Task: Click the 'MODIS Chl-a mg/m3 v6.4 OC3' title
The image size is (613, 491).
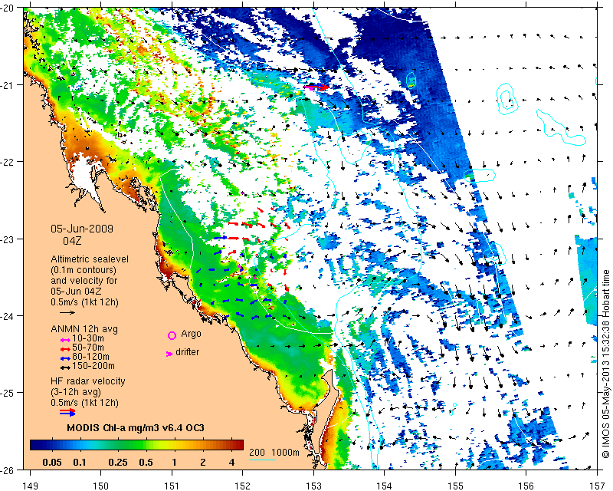Action: click(136, 427)
